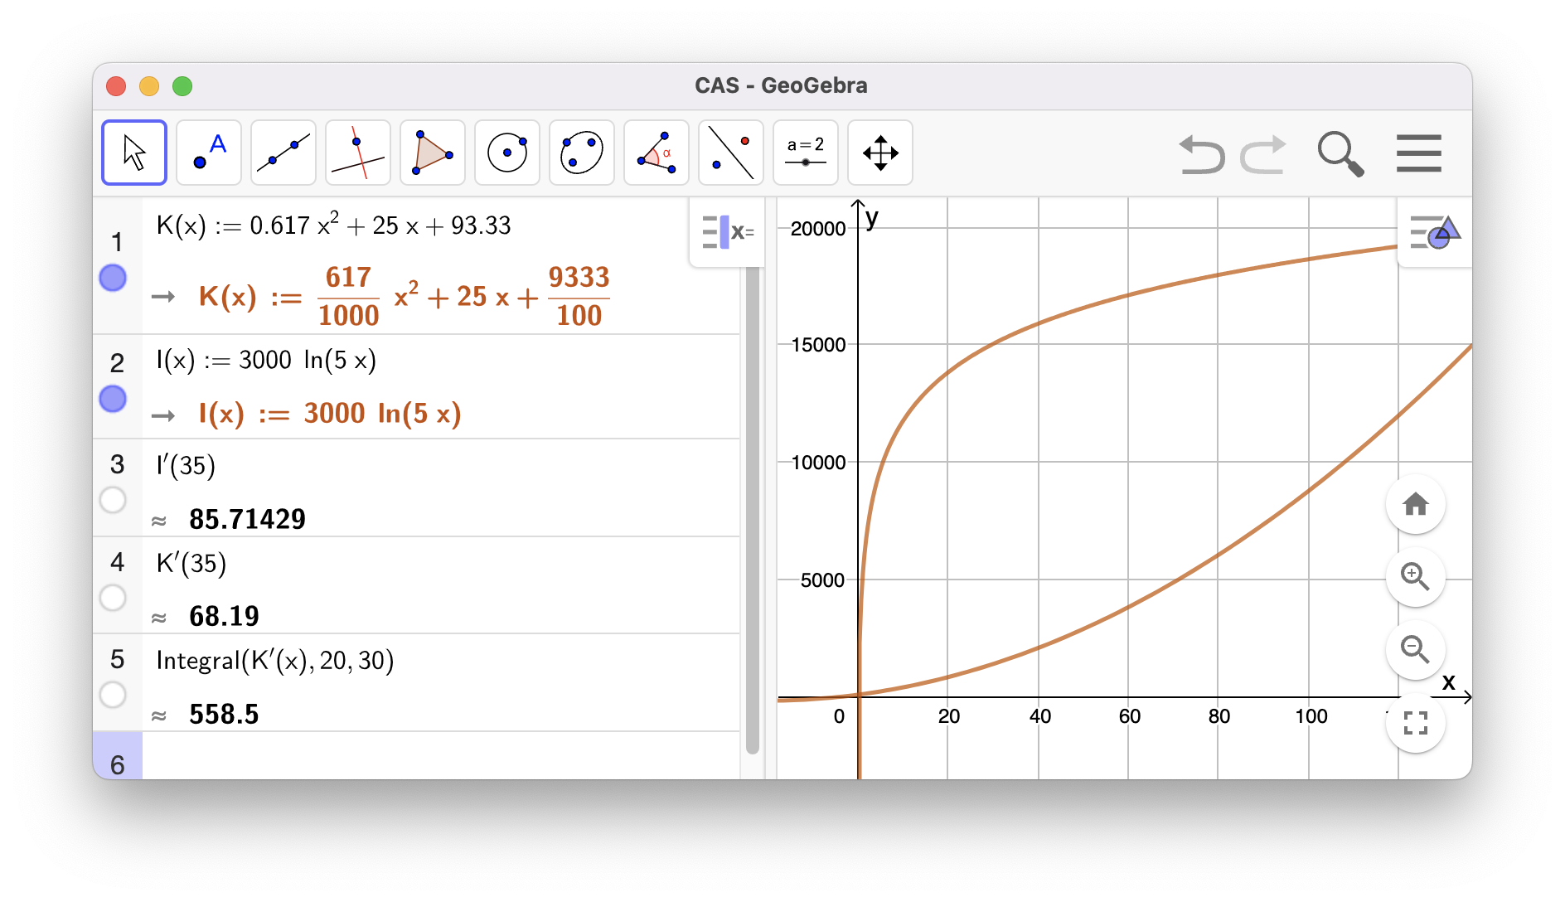
Task: Select the Move arrow tool
Action: tap(134, 153)
